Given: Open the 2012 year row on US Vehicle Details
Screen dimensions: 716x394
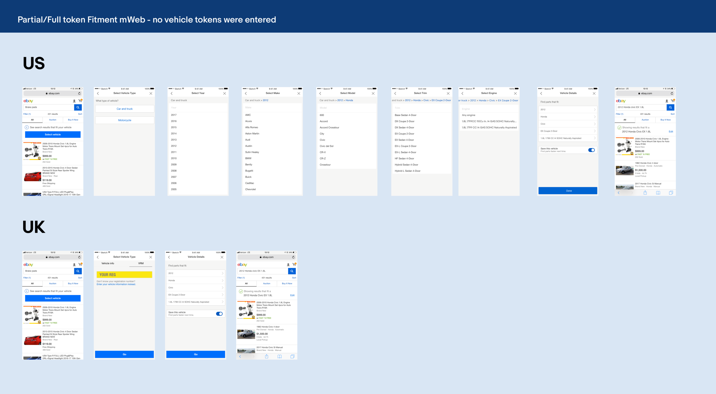Looking at the screenshot, I should [x=568, y=110].
